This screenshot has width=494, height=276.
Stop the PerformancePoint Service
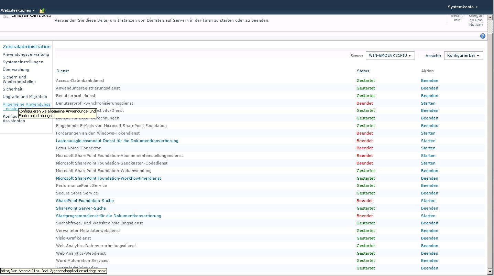coord(429,185)
